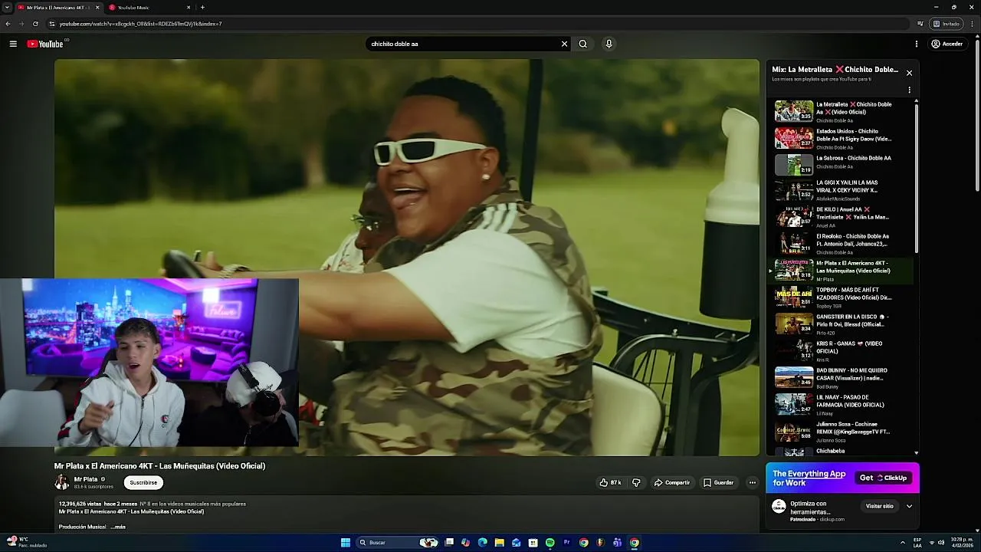Open the weather widget on taskbar
The width and height of the screenshot is (981, 552).
(x=25, y=542)
